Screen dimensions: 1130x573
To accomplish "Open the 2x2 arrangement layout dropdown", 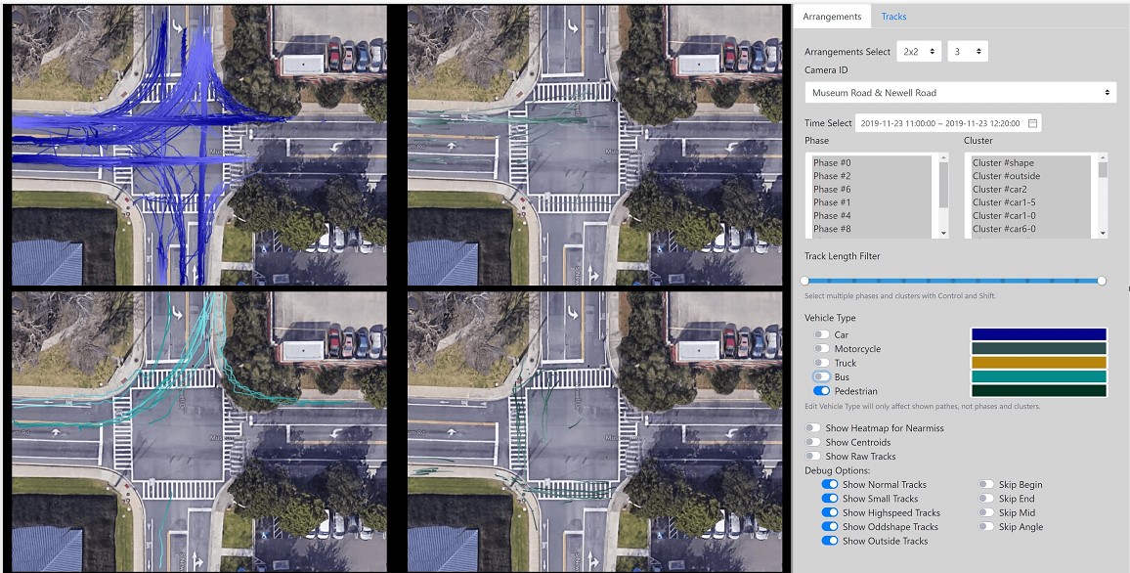I will coord(919,52).
